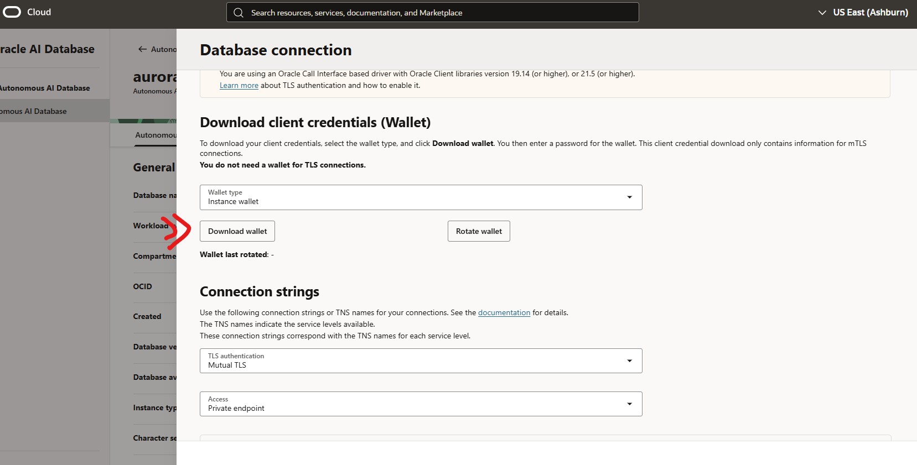The height and width of the screenshot is (465, 917).
Task: Click the OCID label in background page
Action: pos(142,286)
